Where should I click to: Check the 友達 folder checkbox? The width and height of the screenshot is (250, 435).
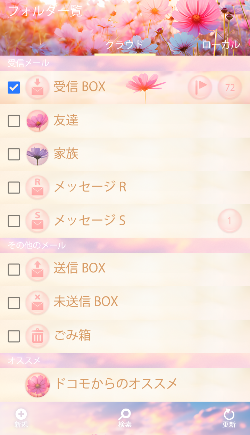[x=14, y=121]
